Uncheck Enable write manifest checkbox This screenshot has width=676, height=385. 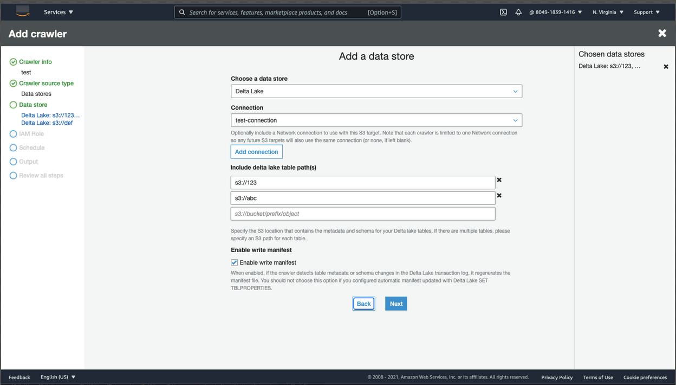[x=235, y=263]
